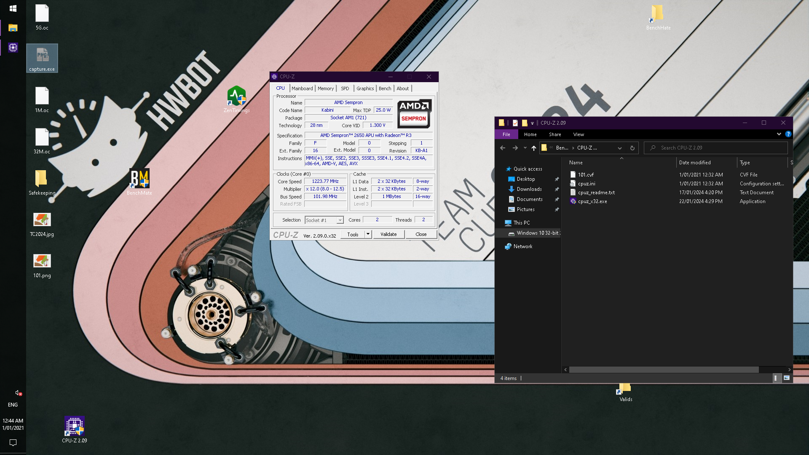Select the cpuz_readme.txt file
The width and height of the screenshot is (809, 455).
coord(596,193)
